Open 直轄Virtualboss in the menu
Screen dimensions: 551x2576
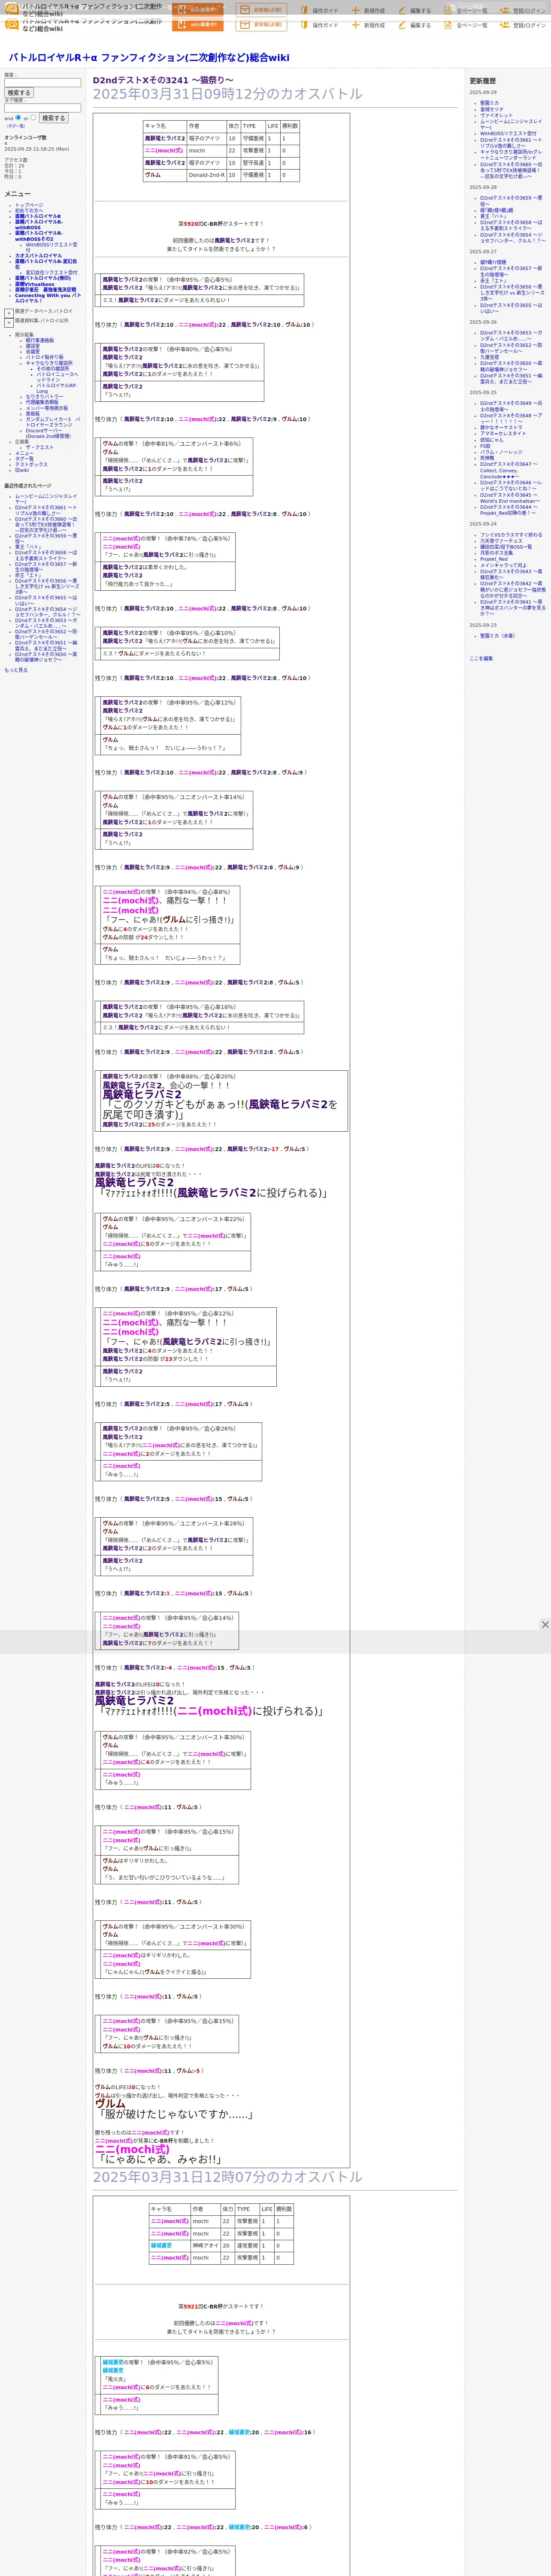click(35, 284)
